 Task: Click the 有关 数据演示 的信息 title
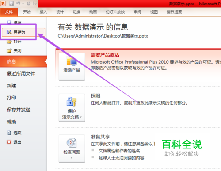[93, 27]
